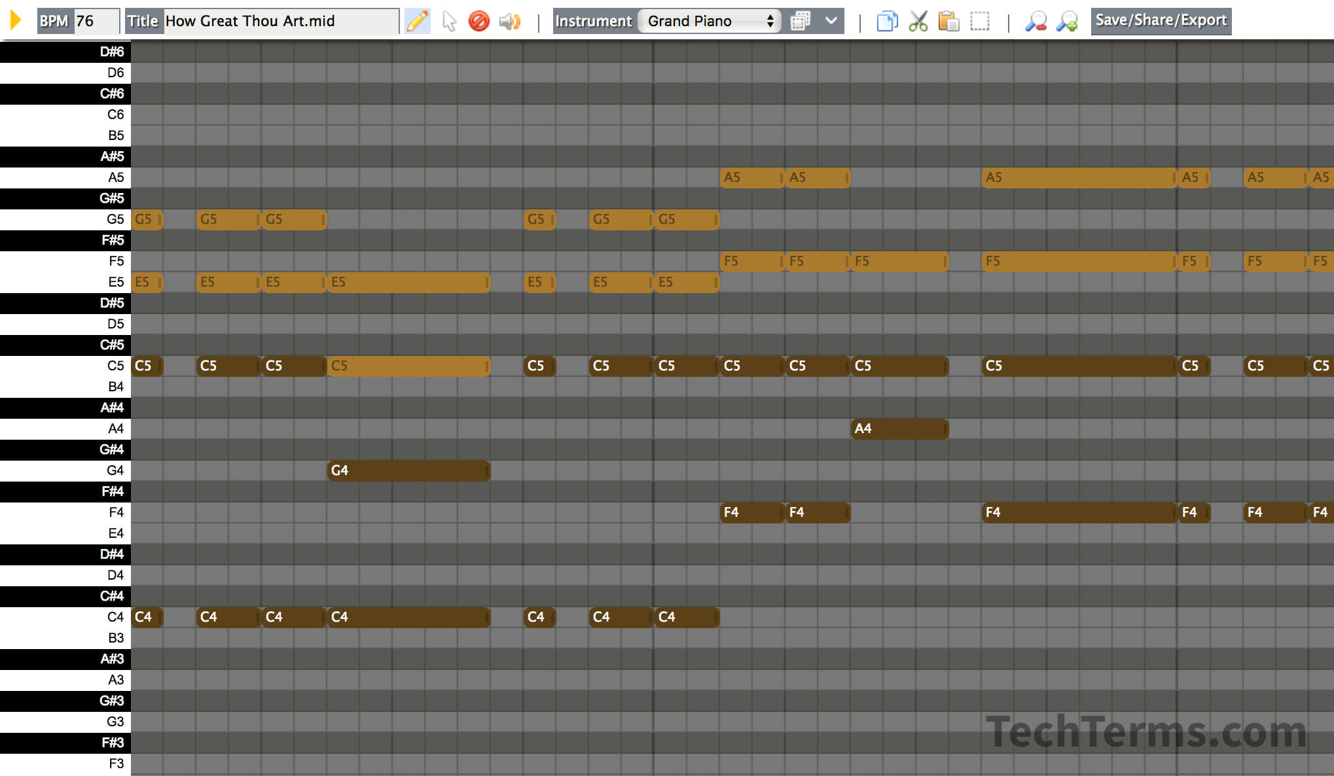Click the BPM value field
This screenshot has height=776, width=1334.
96,21
